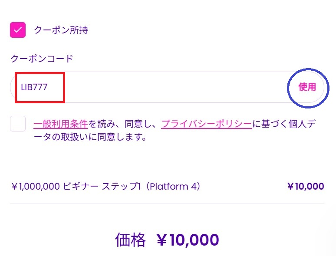Viewport: 336px width, 256px height.
Task: Click the クーポンコード field label
Action: coord(42,59)
